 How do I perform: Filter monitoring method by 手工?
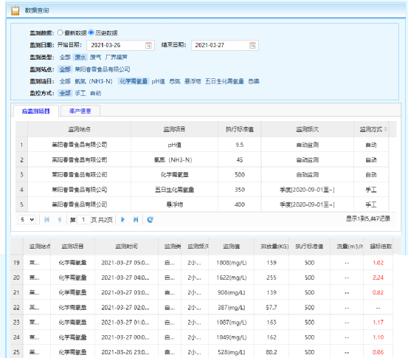[x=80, y=93]
